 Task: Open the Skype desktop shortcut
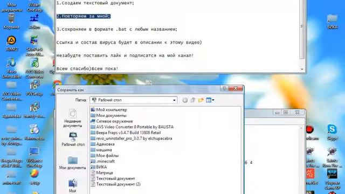click(x=332, y=133)
